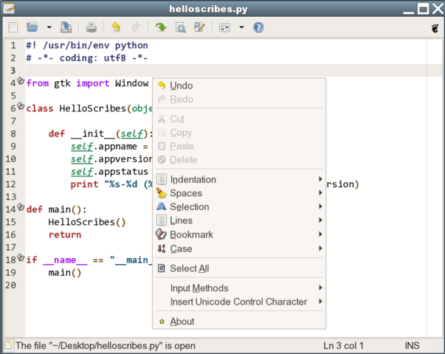
Task: Click HelloScribes() call on line 15
Action: (x=87, y=222)
